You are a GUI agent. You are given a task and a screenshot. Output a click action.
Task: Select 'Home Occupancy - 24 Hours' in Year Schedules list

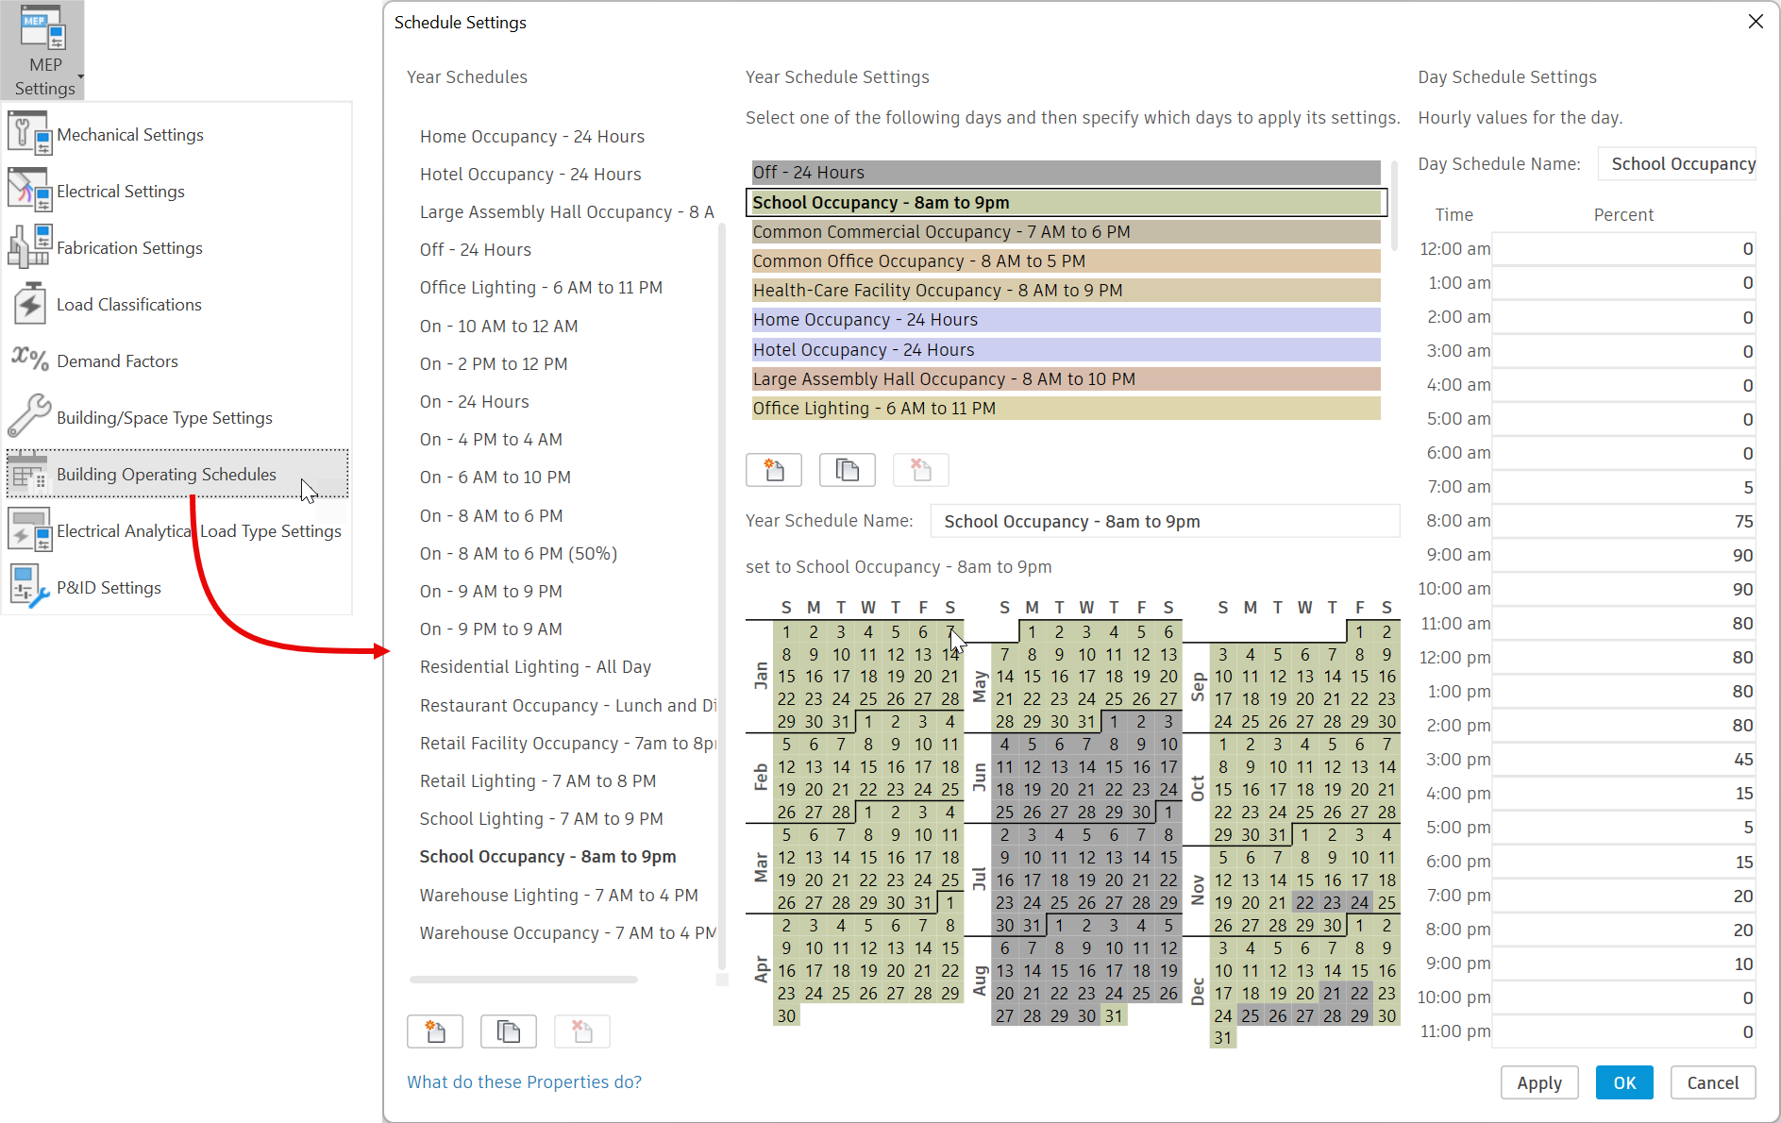tap(532, 137)
